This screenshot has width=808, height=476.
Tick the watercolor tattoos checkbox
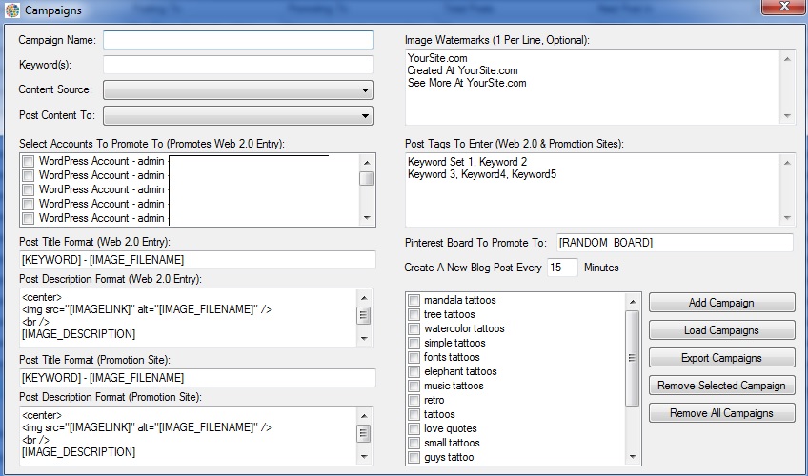pos(414,328)
